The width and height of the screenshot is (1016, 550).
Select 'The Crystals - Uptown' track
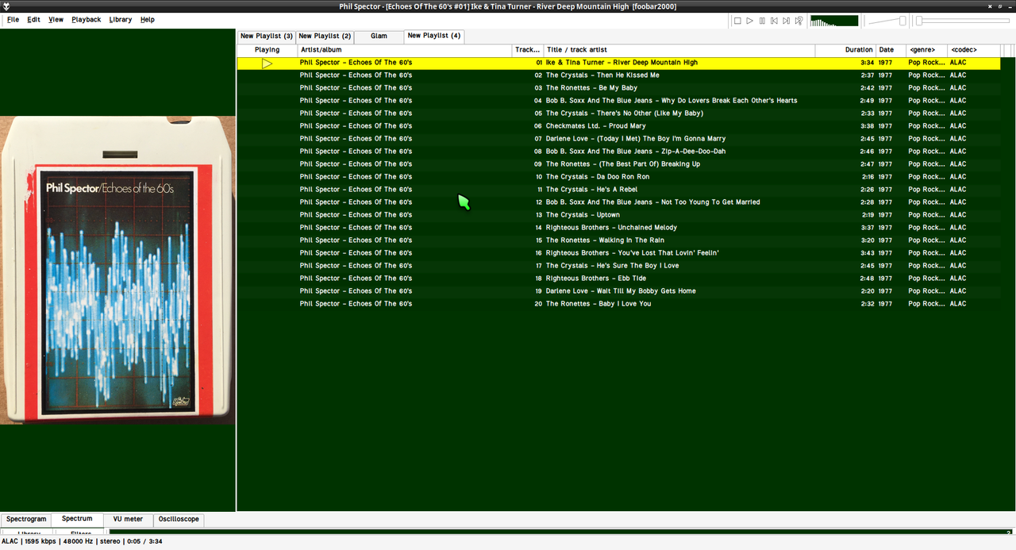[x=619, y=215]
